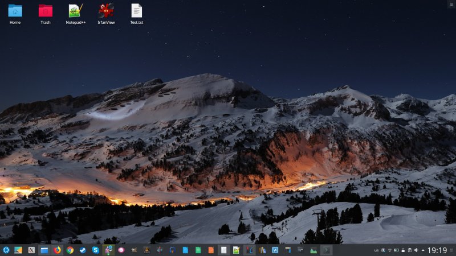The height and width of the screenshot is (256, 456).
Task: Open Steam from the taskbar
Action: pyautogui.click(x=83, y=250)
